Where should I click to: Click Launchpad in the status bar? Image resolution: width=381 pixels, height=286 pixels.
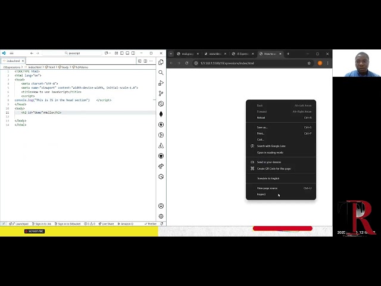[x=18, y=224]
